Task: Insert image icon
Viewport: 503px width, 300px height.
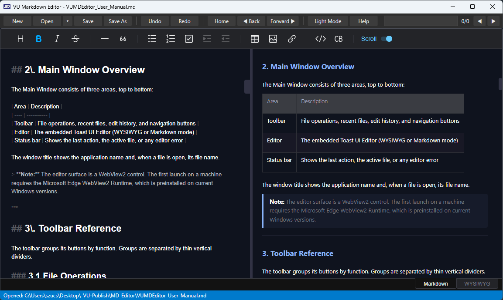Action: [273, 39]
